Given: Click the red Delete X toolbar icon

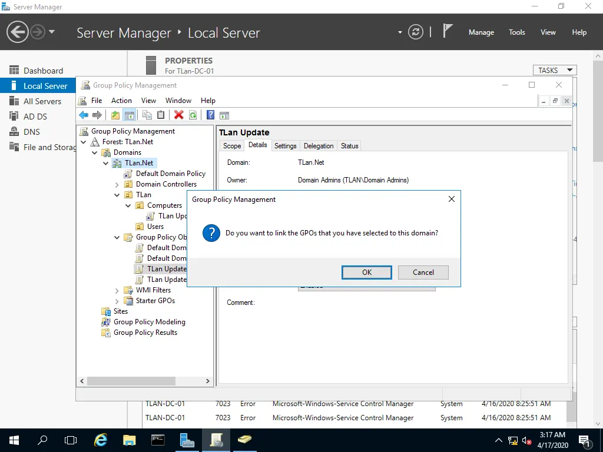Looking at the screenshot, I should click(179, 115).
